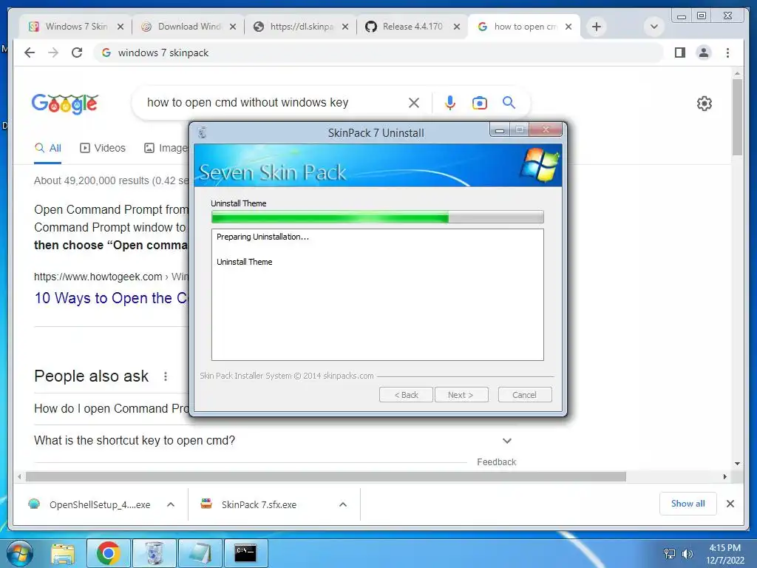Open People also ask options dots

coord(166,376)
